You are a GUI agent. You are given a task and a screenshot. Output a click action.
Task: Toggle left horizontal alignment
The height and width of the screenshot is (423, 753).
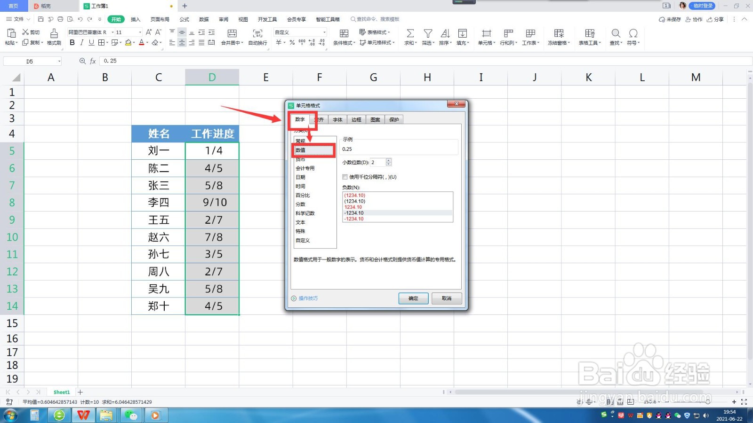click(x=172, y=42)
